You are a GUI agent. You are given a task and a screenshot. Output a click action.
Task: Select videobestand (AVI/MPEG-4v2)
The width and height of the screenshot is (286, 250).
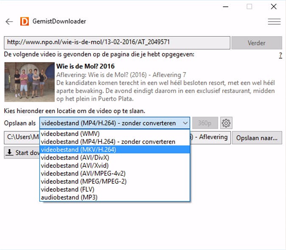click(115, 173)
